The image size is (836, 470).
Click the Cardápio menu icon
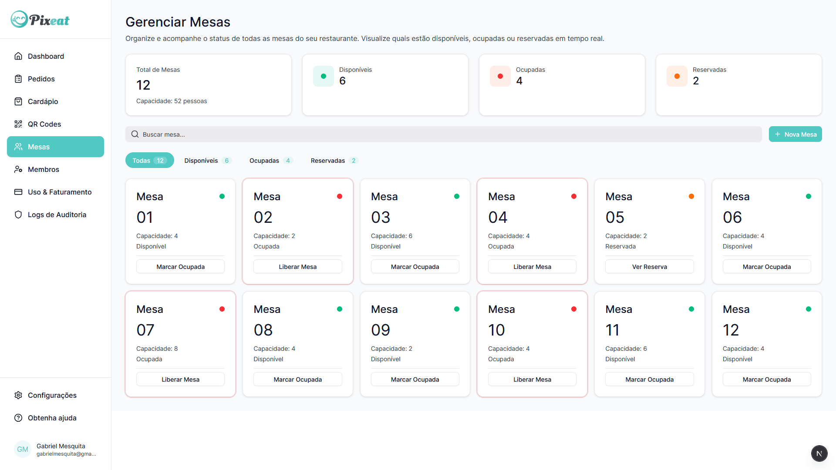click(x=18, y=101)
